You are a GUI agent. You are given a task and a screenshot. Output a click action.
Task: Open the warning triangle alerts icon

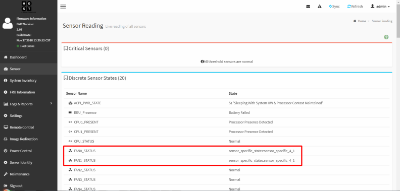pyautogui.click(x=320, y=7)
